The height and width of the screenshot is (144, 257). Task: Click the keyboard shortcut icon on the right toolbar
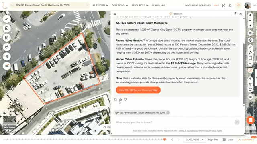coord(250,97)
